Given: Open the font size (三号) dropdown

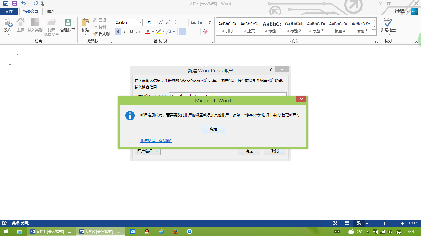Looking at the screenshot, I should 155,22.
